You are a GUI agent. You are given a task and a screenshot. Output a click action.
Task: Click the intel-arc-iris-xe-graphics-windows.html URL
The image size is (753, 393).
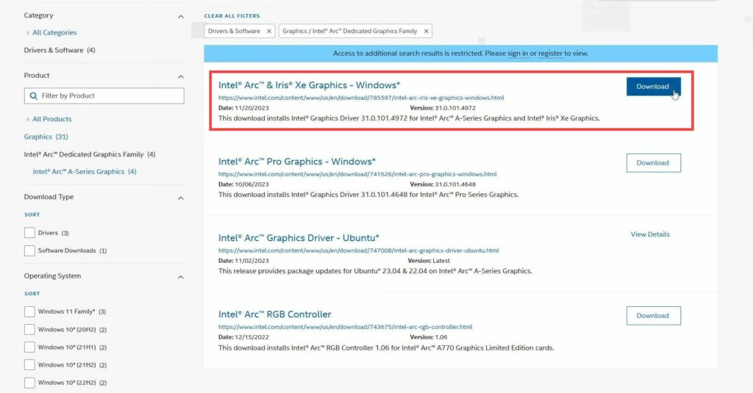point(361,98)
